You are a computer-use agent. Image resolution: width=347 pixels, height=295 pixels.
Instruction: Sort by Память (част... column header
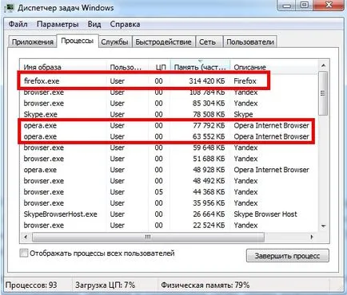pos(200,67)
